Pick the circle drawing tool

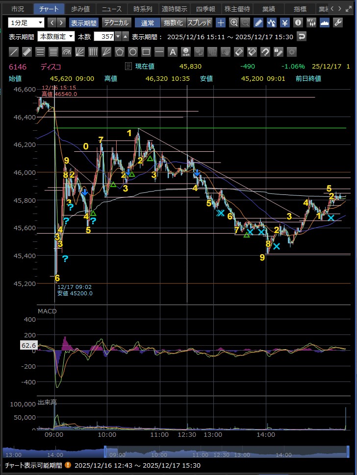pos(133,51)
